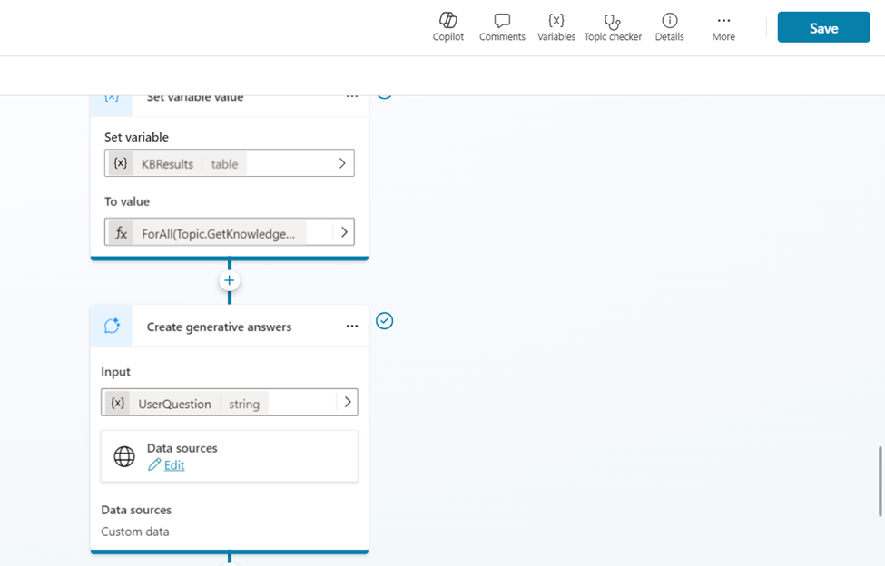Expand the UserQuestion input picker
885x566 pixels.
tap(347, 403)
